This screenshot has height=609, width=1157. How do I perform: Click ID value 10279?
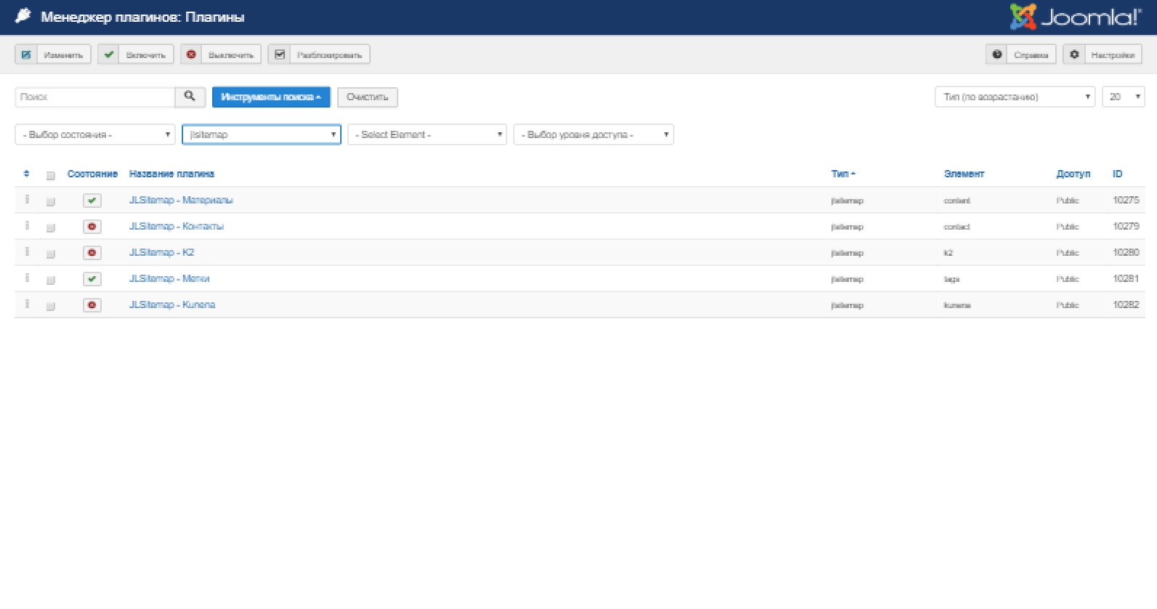[x=1126, y=226]
